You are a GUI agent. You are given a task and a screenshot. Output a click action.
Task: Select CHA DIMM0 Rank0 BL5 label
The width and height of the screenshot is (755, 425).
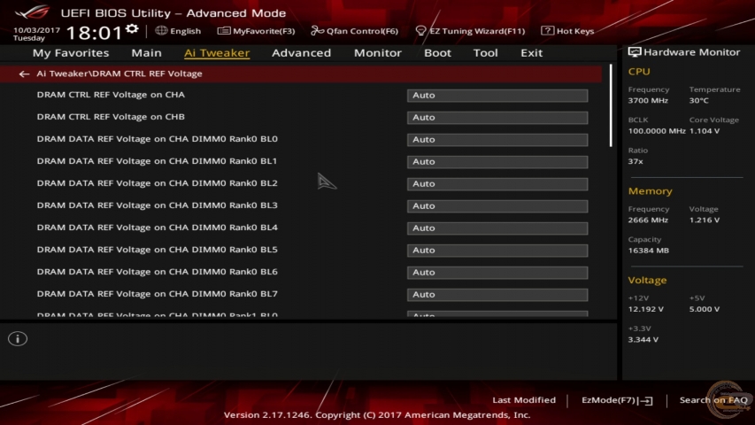point(157,250)
